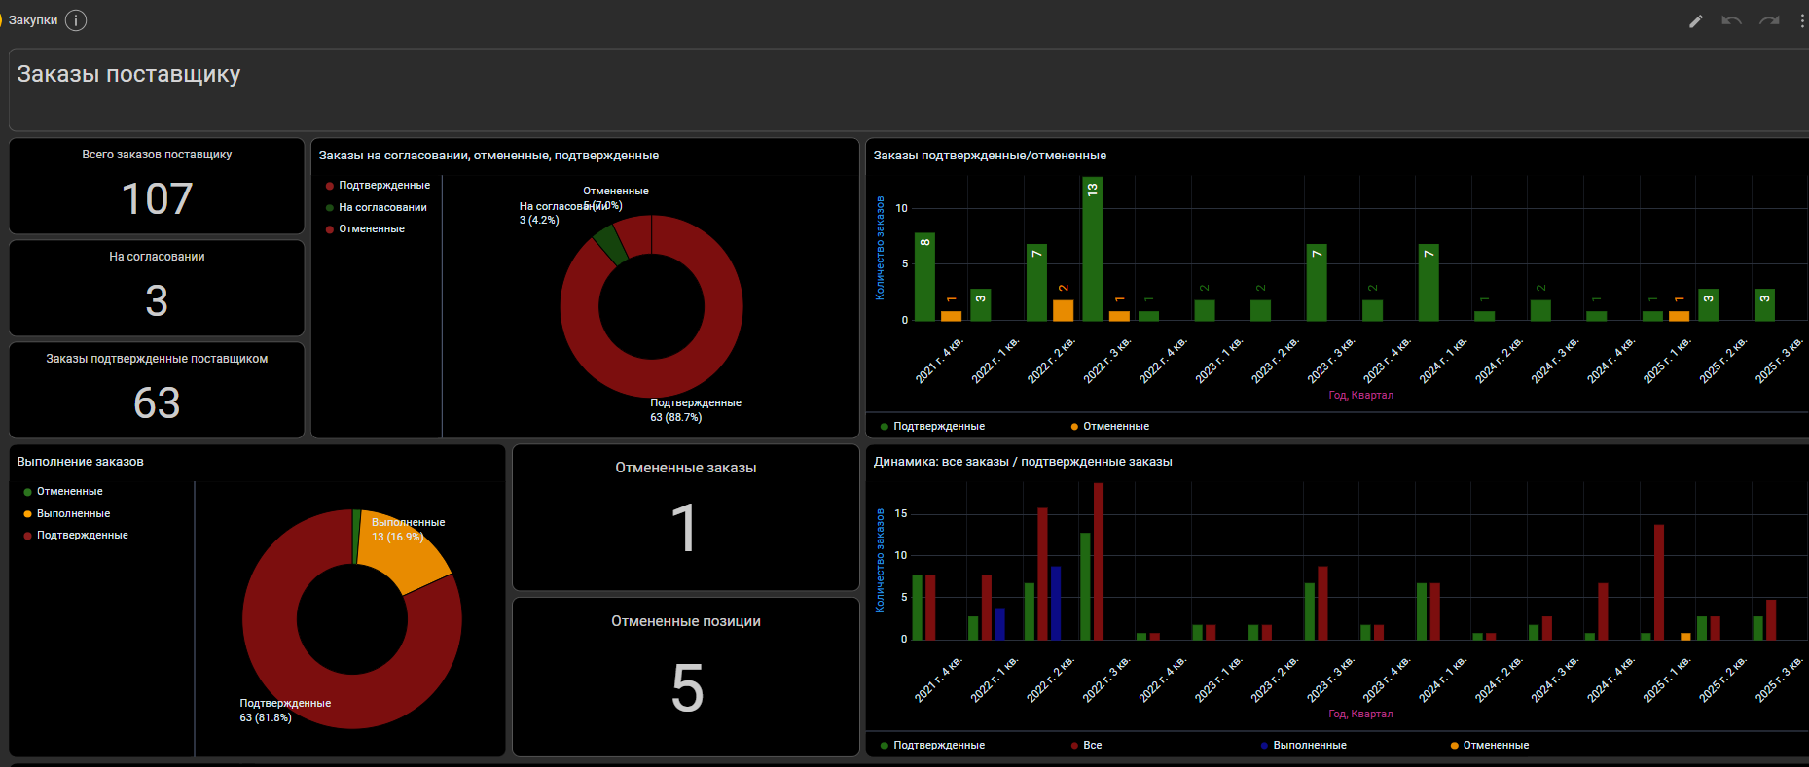The height and width of the screenshot is (767, 1809).
Task: Toggle Выполненные legend in Выполнение заказов chart
Action: [73, 513]
